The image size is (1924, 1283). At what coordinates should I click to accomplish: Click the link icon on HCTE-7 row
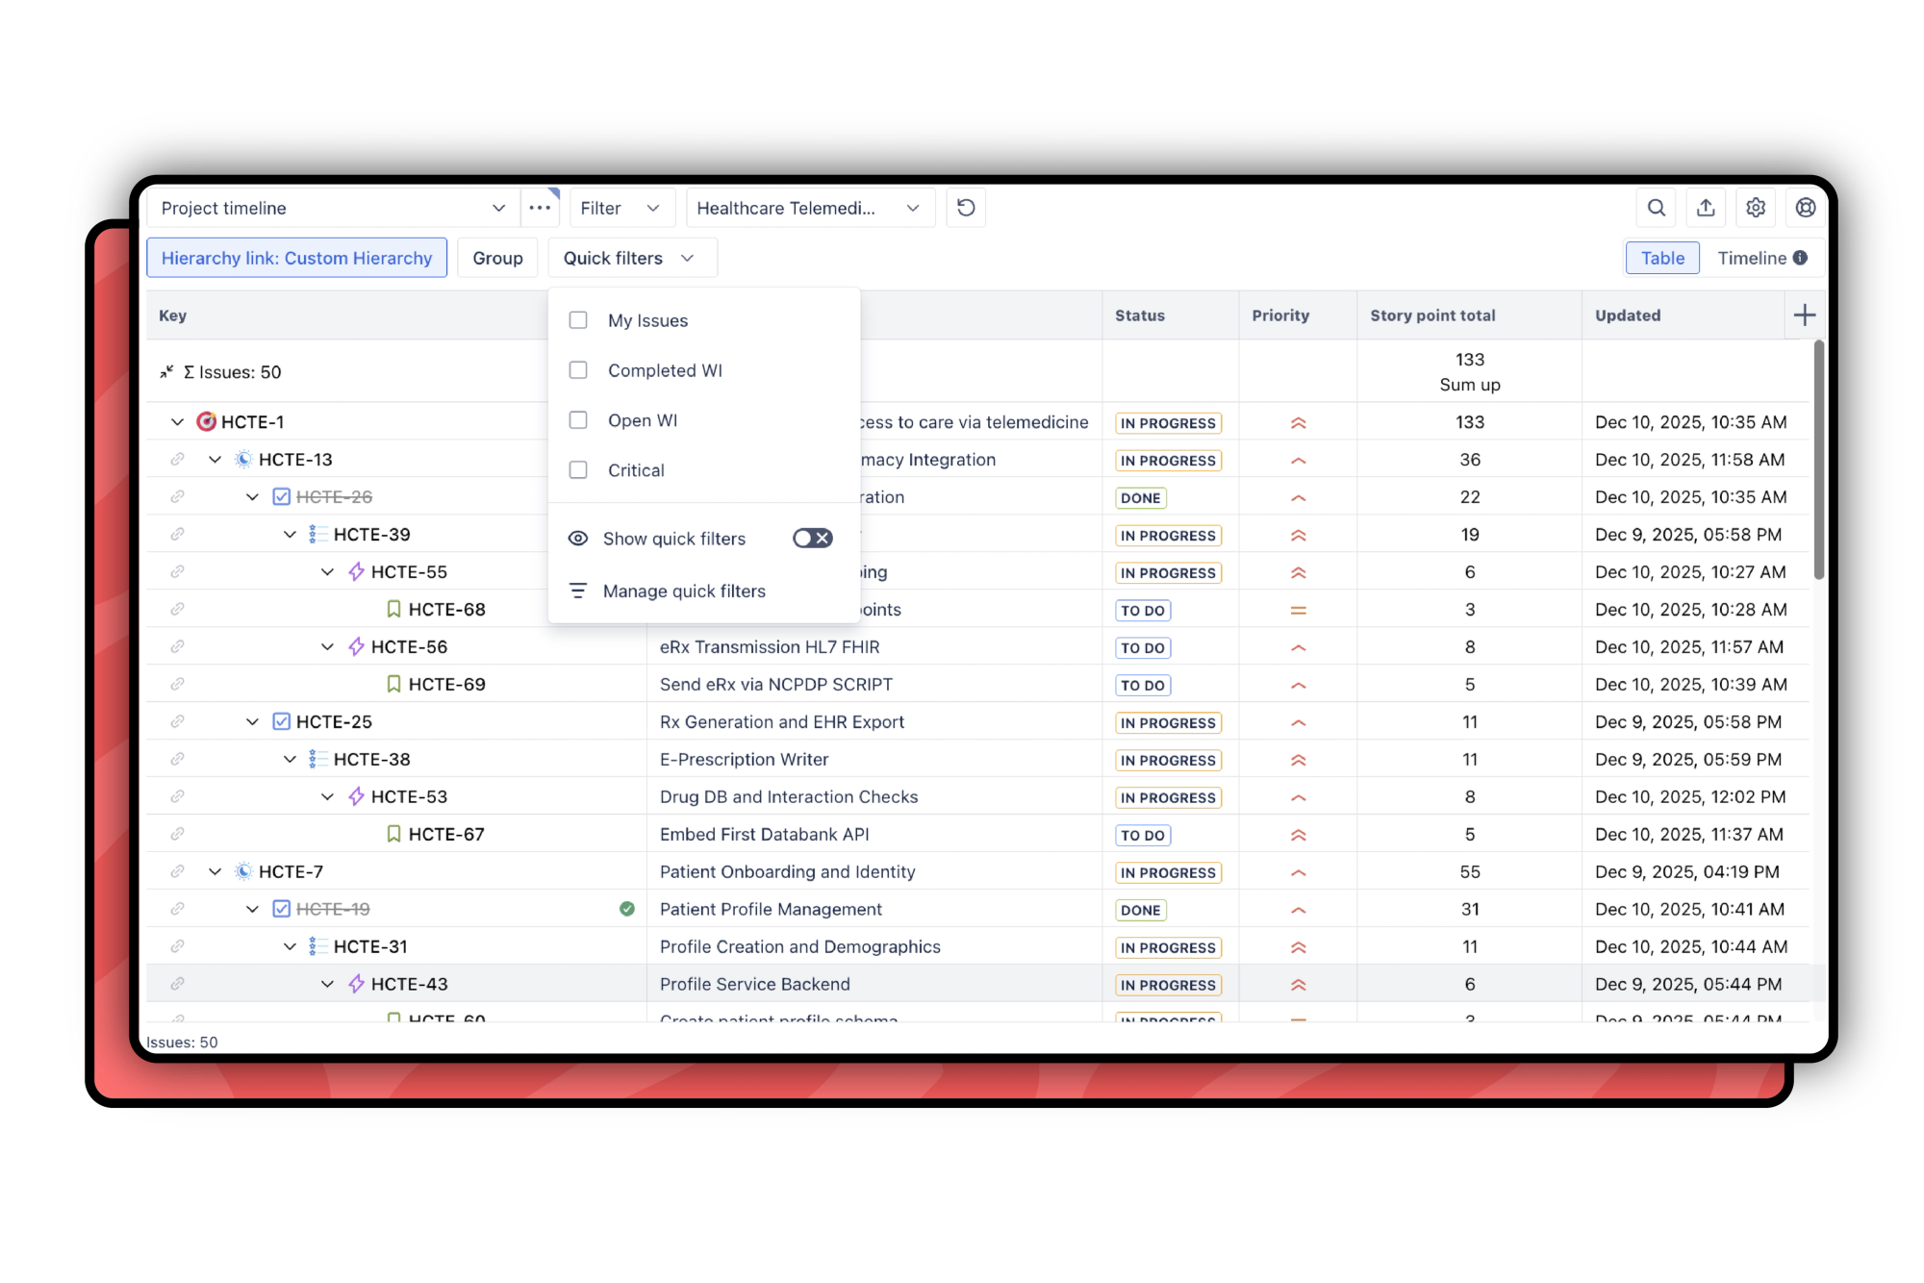pos(177,872)
